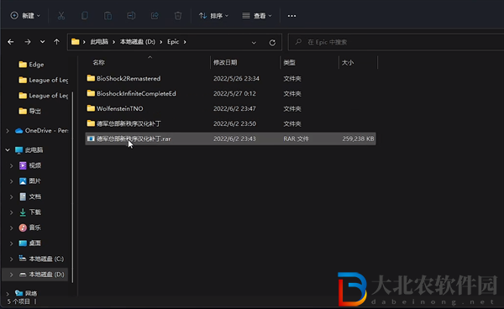Refresh the current folder view
Screen dimensions: 504x309
pyautogui.click(x=272, y=42)
